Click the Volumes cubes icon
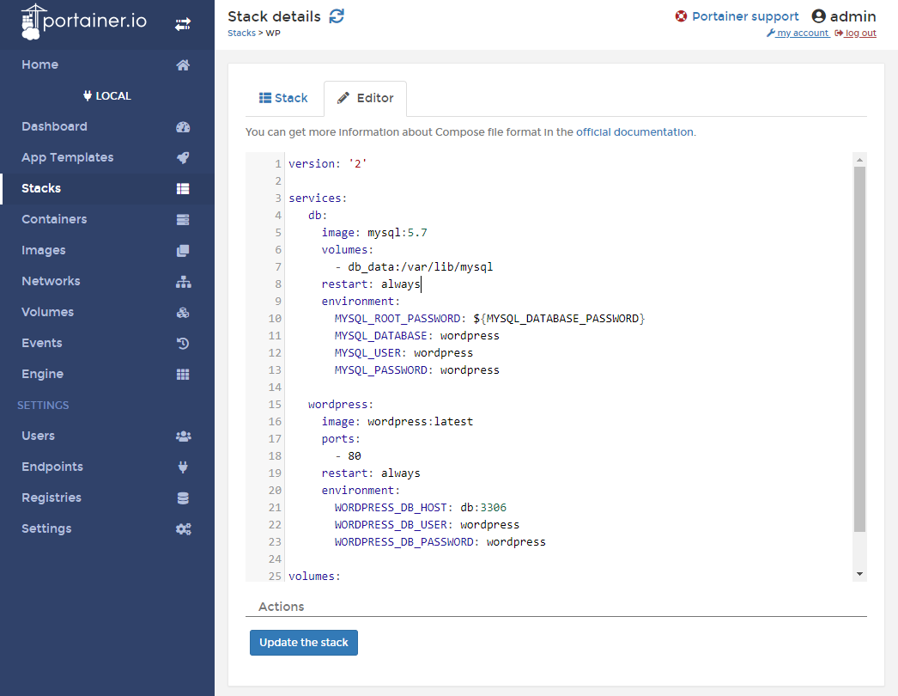The width and height of the screenshot is (898, 696). (x=183, y=313)
